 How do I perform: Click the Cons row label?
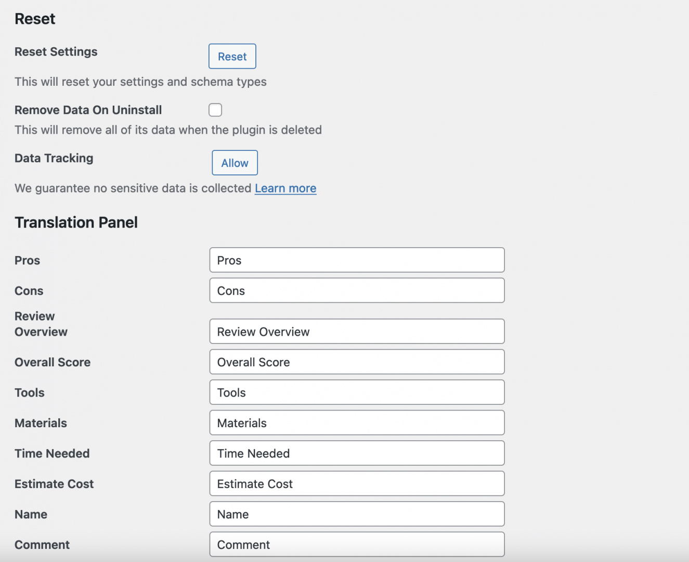(x=29, y=291)
